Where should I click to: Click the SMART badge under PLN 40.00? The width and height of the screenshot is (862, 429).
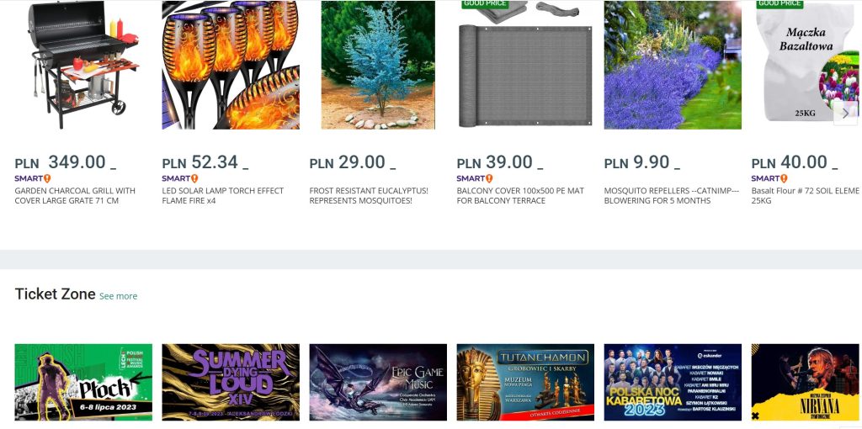tap(769, 178)
